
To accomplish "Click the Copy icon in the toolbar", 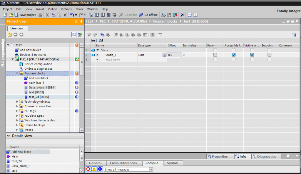I will (x=53, y=15).
